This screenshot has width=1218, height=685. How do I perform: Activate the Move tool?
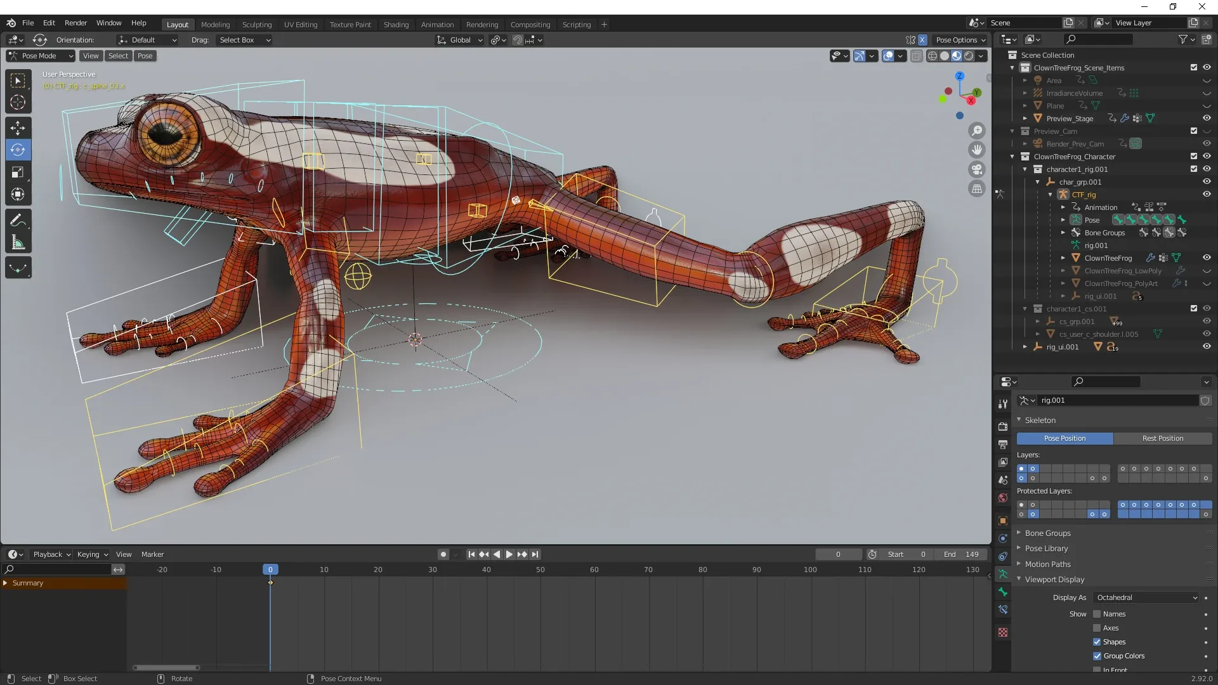point(18,128)
